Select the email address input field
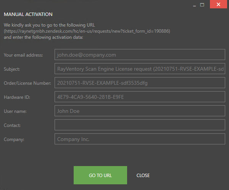This screenshot has height=190, width=229. pos(140,54)
